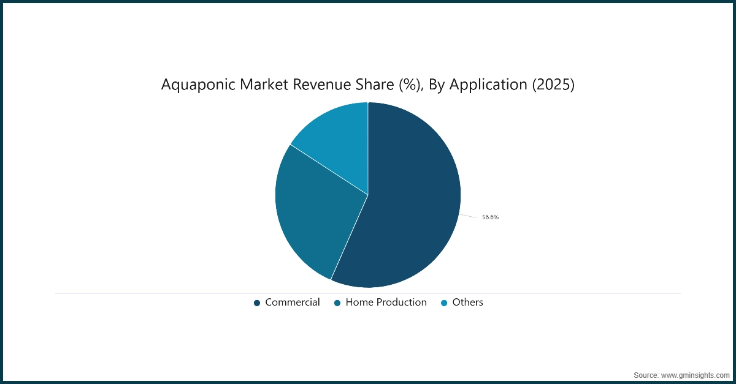The width and height of the screenshot is (736, 384).
Task: Click the Commercial legend color dot
Action: tap(257, 303)
